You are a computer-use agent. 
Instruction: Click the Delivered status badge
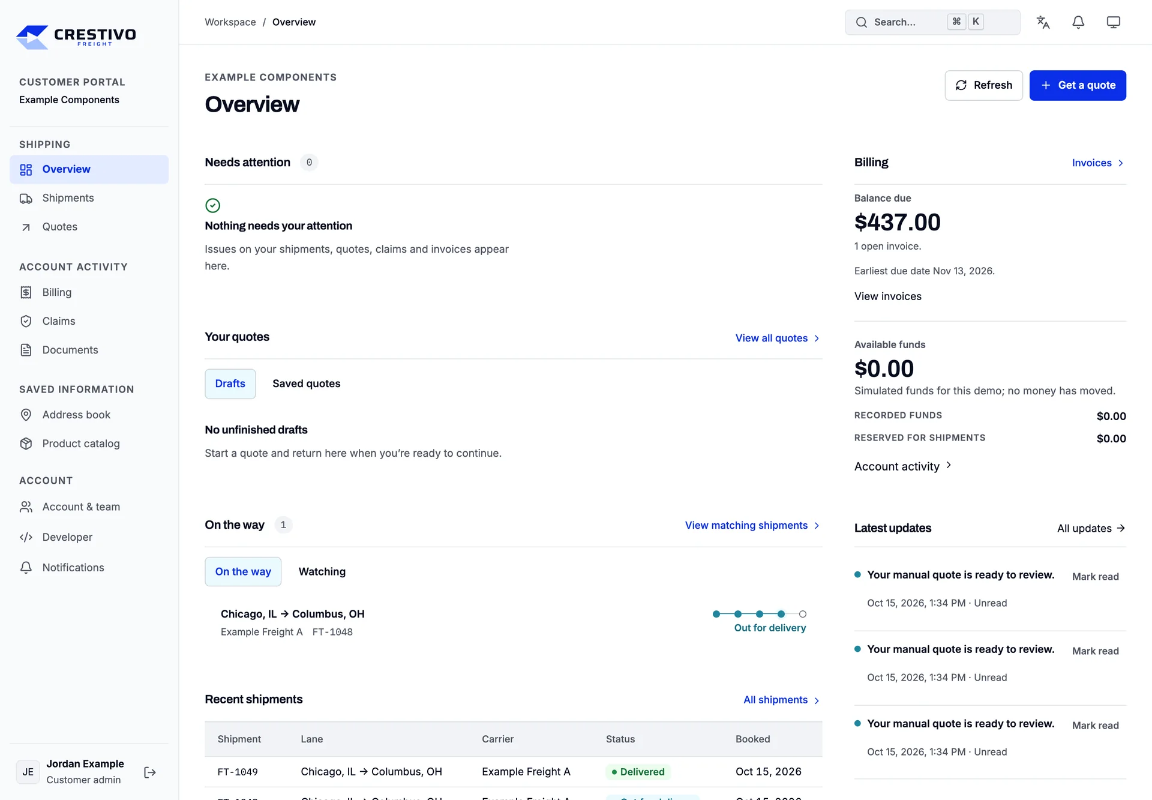(x=638, y=772)
